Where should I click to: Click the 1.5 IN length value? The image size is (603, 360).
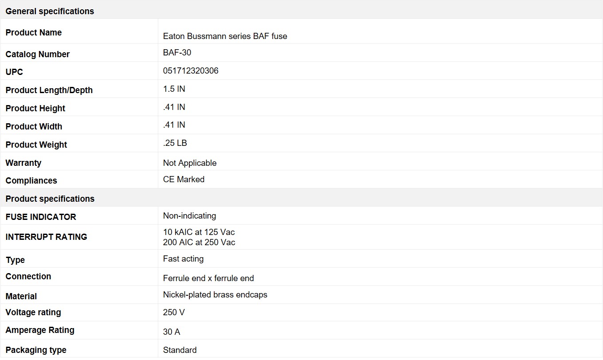click(x=174, y=89)
